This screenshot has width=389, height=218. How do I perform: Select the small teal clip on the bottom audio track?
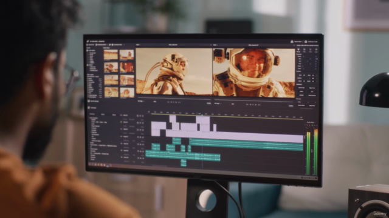tap(184, 162)
